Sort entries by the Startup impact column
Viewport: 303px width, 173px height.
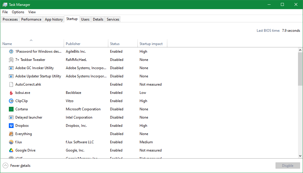coord(151,43)
